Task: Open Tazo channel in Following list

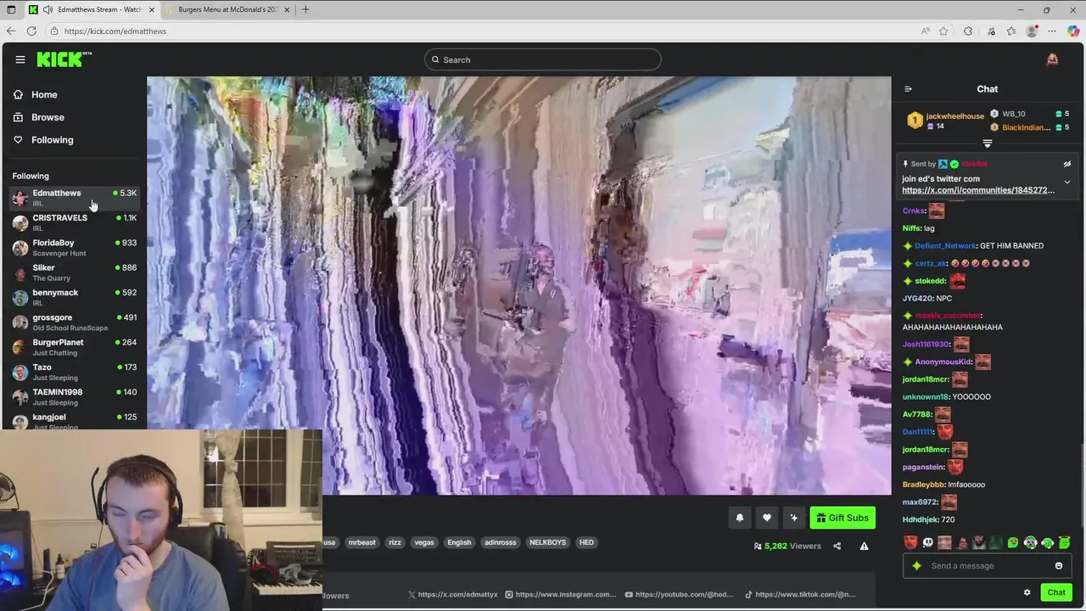Action: [x=74, y=372]
